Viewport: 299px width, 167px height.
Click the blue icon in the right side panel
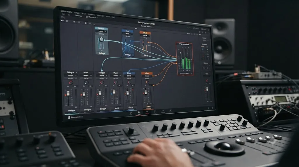(203, 49)
